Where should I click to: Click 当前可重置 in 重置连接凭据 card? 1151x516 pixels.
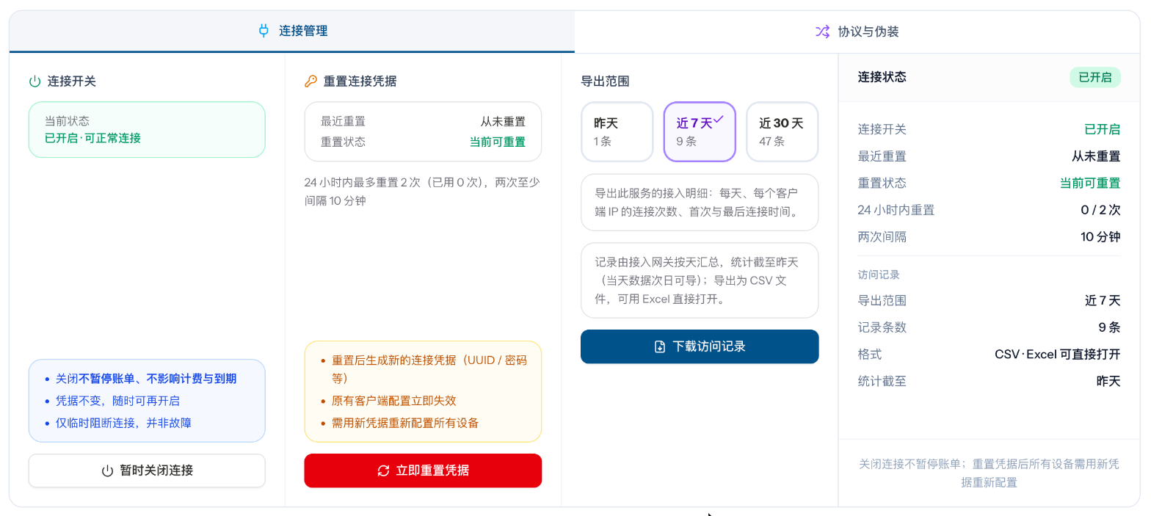(x=498, y=142)
